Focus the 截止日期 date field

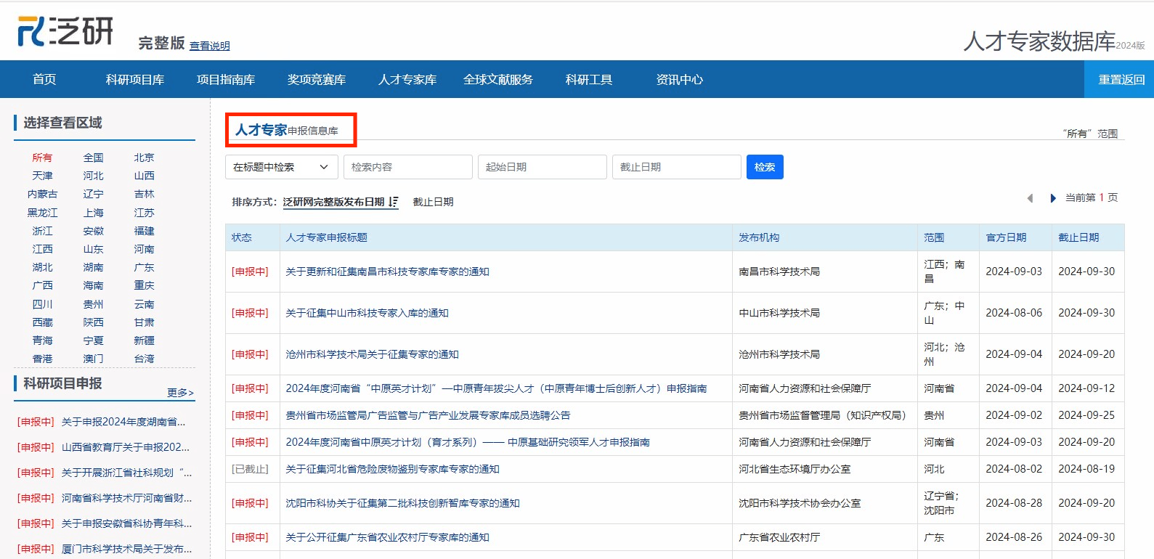tap(677, 167)
